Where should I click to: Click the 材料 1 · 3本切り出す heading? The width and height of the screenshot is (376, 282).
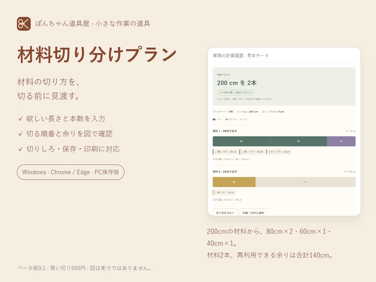[x=225, y=131]
